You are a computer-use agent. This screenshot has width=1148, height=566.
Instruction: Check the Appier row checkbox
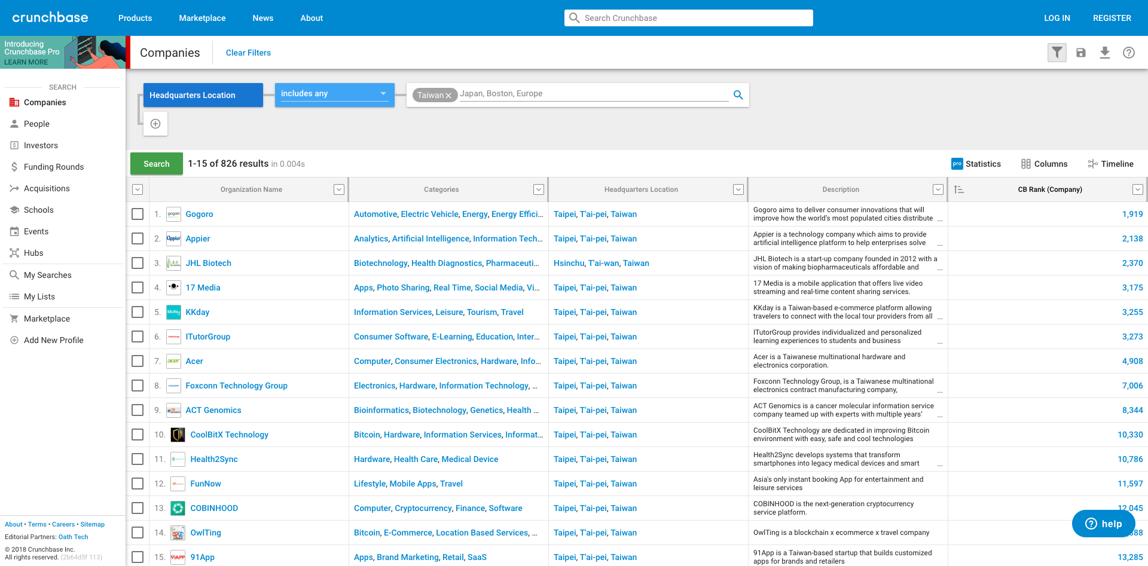[138, 238]
